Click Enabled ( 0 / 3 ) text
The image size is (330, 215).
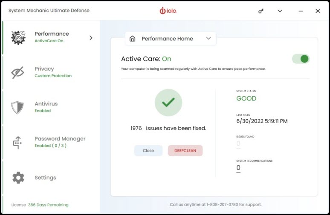50,146
